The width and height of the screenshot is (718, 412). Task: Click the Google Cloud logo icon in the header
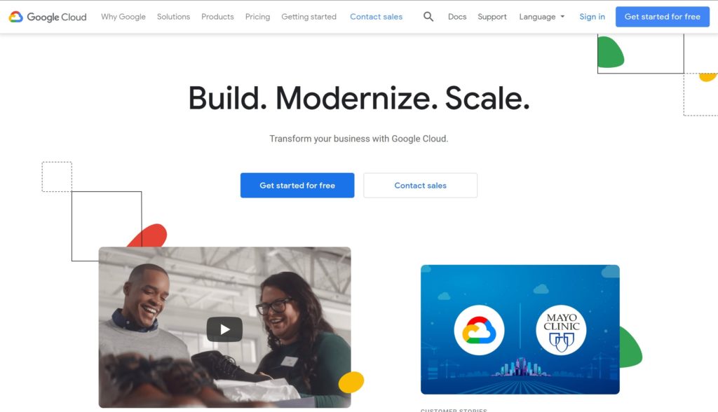(15, 17)
